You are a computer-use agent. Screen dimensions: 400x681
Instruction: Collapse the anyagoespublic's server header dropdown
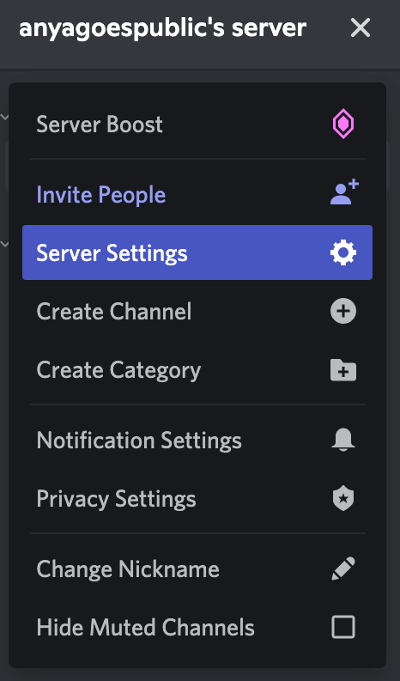pyautogui.click(x=163, y=28)
